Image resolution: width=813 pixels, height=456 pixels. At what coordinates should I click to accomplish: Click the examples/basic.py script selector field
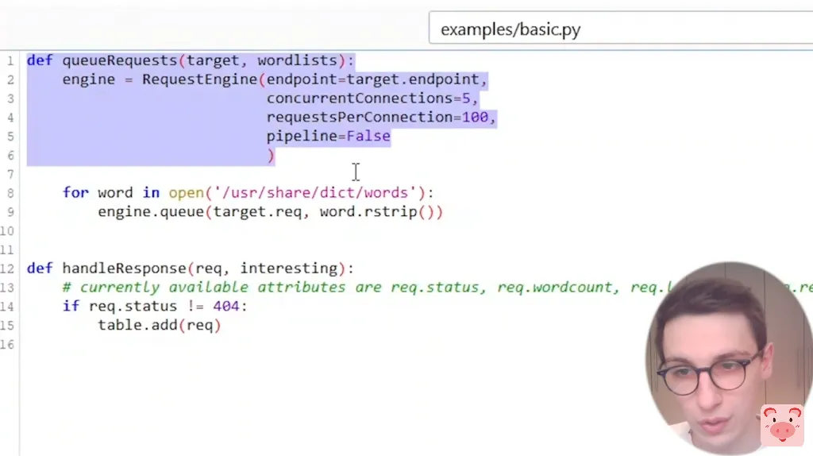(x=621, y=29)
